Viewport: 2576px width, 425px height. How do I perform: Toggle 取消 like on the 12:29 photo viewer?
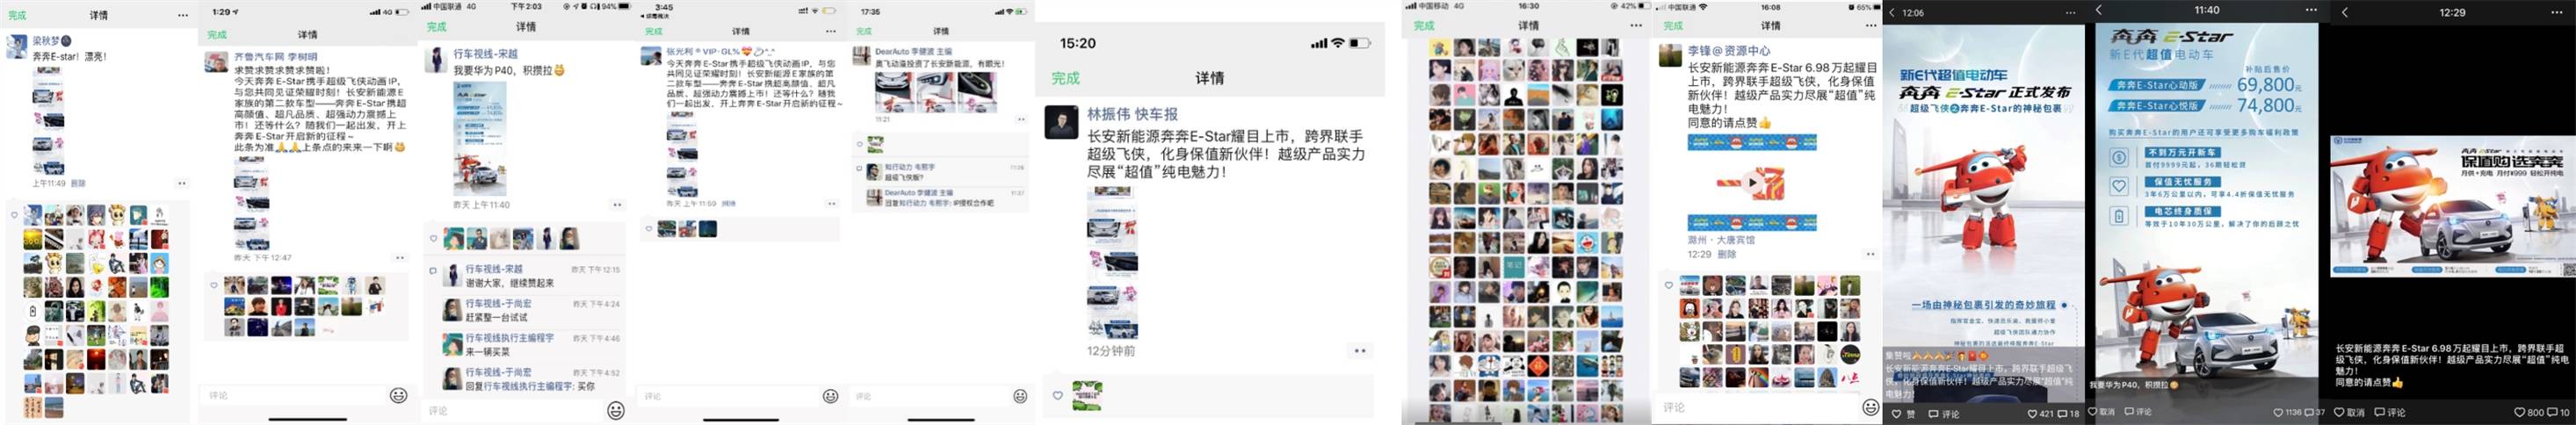tap(2350, 412)
